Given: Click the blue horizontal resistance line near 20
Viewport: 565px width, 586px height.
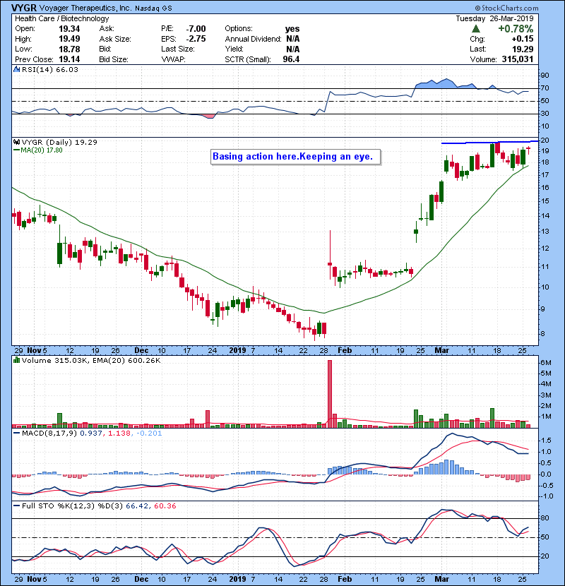Looking at the screenshot, I should click(490, 143).
